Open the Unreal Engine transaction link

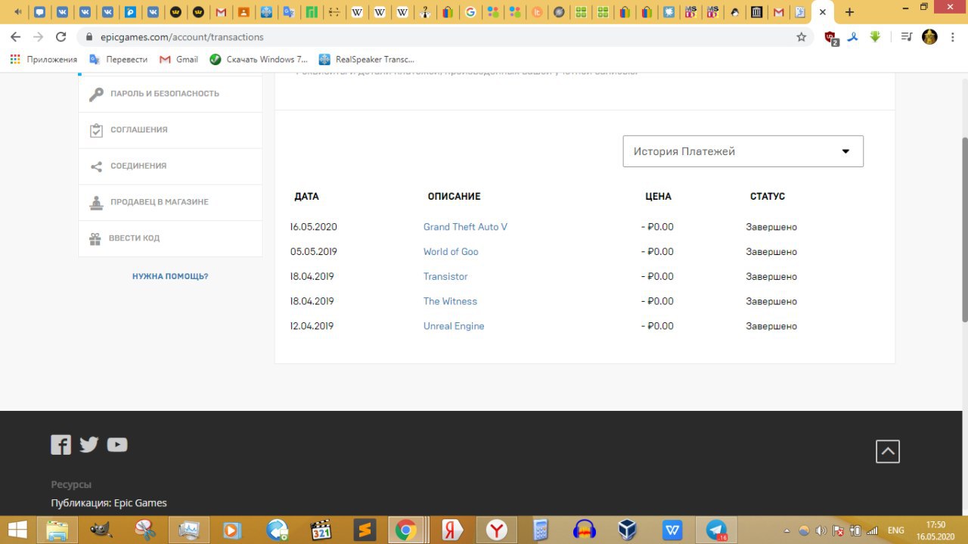click(x=454, y=326)
